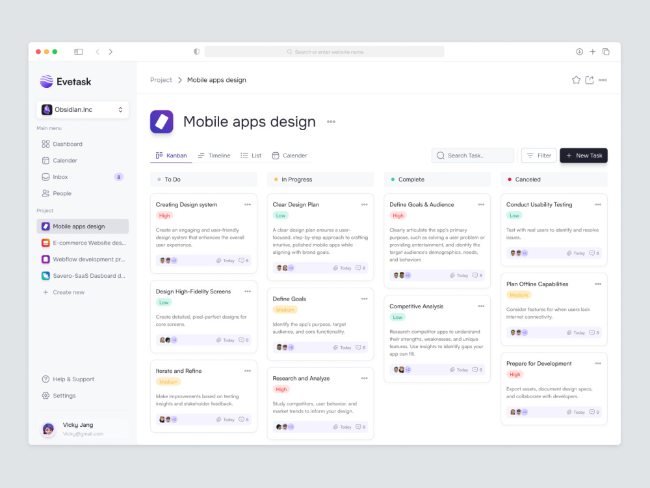Open Research and Analyze card menu
This screenshot has height=488, width=650.
click(365, 379)
